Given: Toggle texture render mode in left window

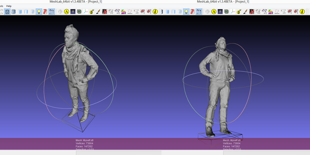Looking at the screenshot, I should coord(32,12).
